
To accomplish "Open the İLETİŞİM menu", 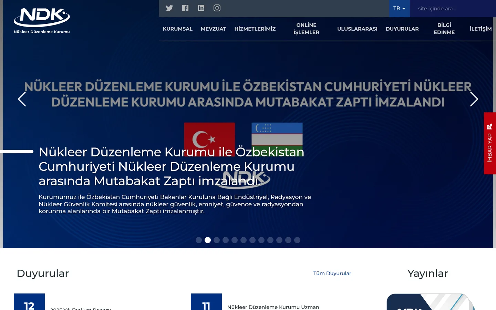I will tap(481, 29).
